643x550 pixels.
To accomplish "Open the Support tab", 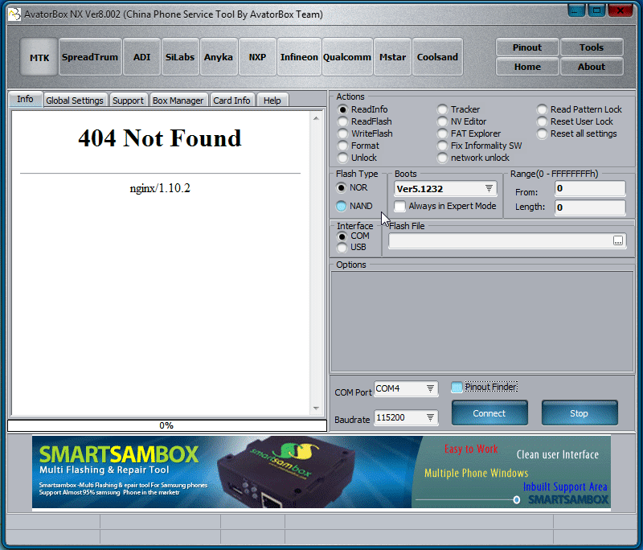I will pyautogui.click(x=128, y=101).
